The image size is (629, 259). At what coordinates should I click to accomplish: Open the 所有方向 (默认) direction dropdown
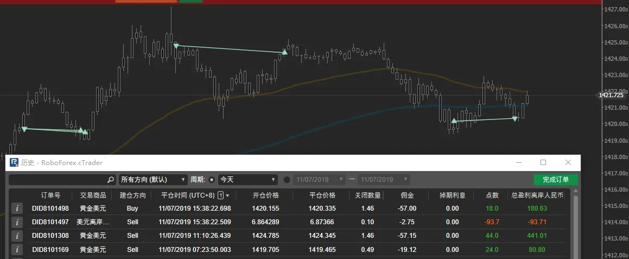[153, 180]
